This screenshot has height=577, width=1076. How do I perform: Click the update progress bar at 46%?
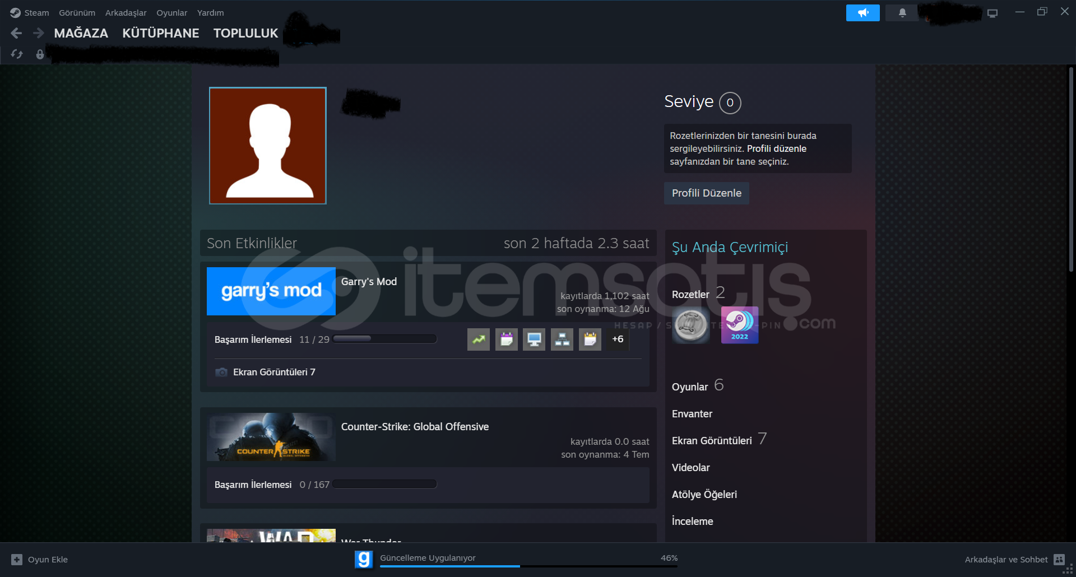point(528,566)
